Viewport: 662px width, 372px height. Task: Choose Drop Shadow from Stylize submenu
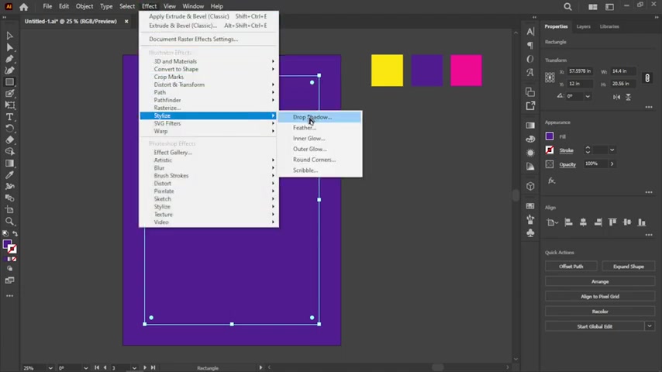pos(319,117)
